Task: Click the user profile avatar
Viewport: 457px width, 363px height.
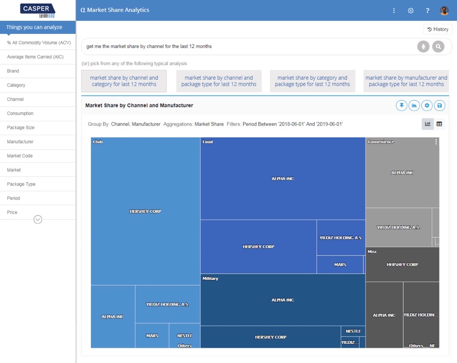Action: pyautogui.click(x=444, y=11)
